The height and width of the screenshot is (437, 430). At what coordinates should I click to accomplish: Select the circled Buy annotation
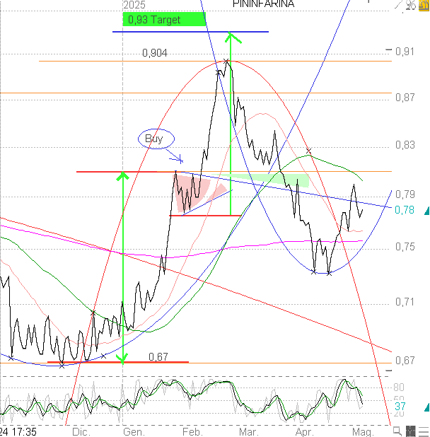[x=156, y=139]
